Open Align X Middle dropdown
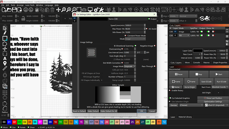The image size is (229, 129). pyautogui.click(x=174, y=16)
